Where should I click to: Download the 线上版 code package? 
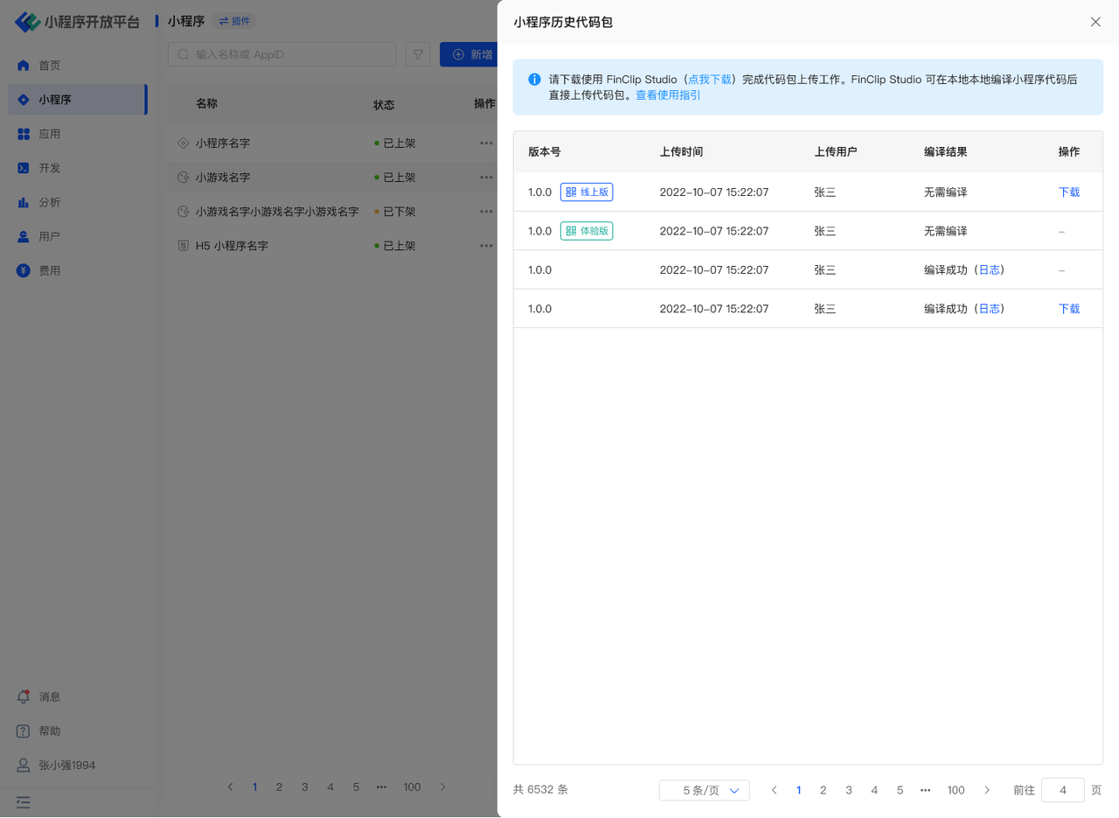point(1069,192)
